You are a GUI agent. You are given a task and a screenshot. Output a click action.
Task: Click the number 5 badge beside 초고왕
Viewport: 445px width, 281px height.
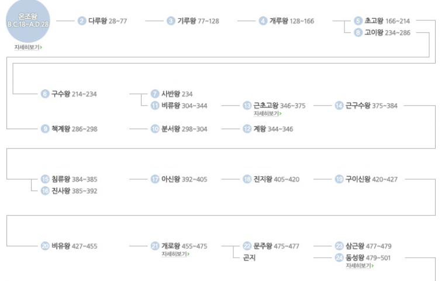click(x=358, y=21)
